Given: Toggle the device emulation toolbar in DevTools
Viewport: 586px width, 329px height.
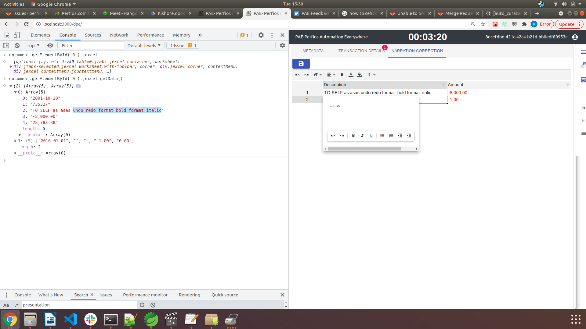Looking at the screenshot, I should point(17,35).
